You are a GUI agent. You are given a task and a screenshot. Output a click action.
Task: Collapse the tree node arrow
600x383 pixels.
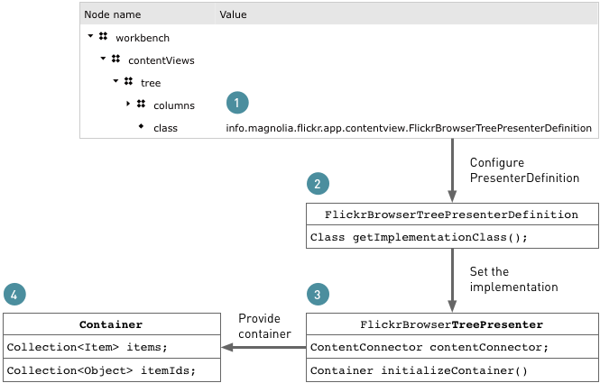pyautogui.click(x=116, y=82)
